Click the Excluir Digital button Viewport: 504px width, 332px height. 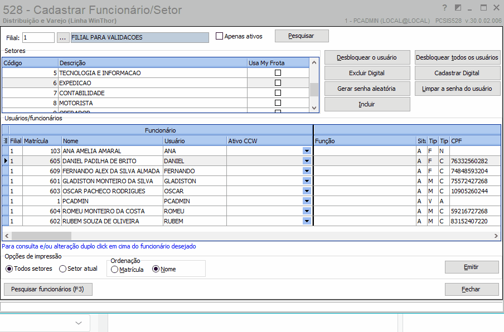[367, 73]
